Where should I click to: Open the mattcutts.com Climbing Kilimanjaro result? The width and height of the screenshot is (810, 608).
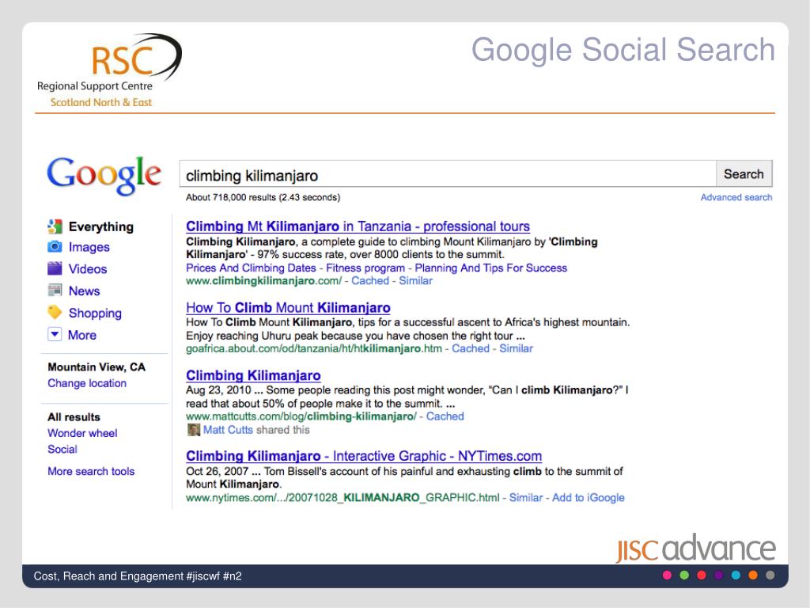pos(253,375)
